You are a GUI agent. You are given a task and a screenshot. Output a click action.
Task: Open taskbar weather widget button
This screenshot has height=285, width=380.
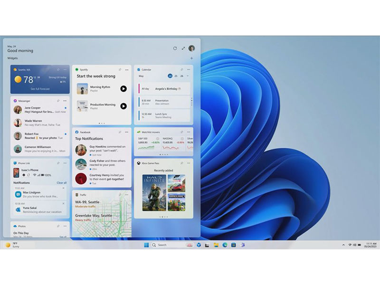12,245
